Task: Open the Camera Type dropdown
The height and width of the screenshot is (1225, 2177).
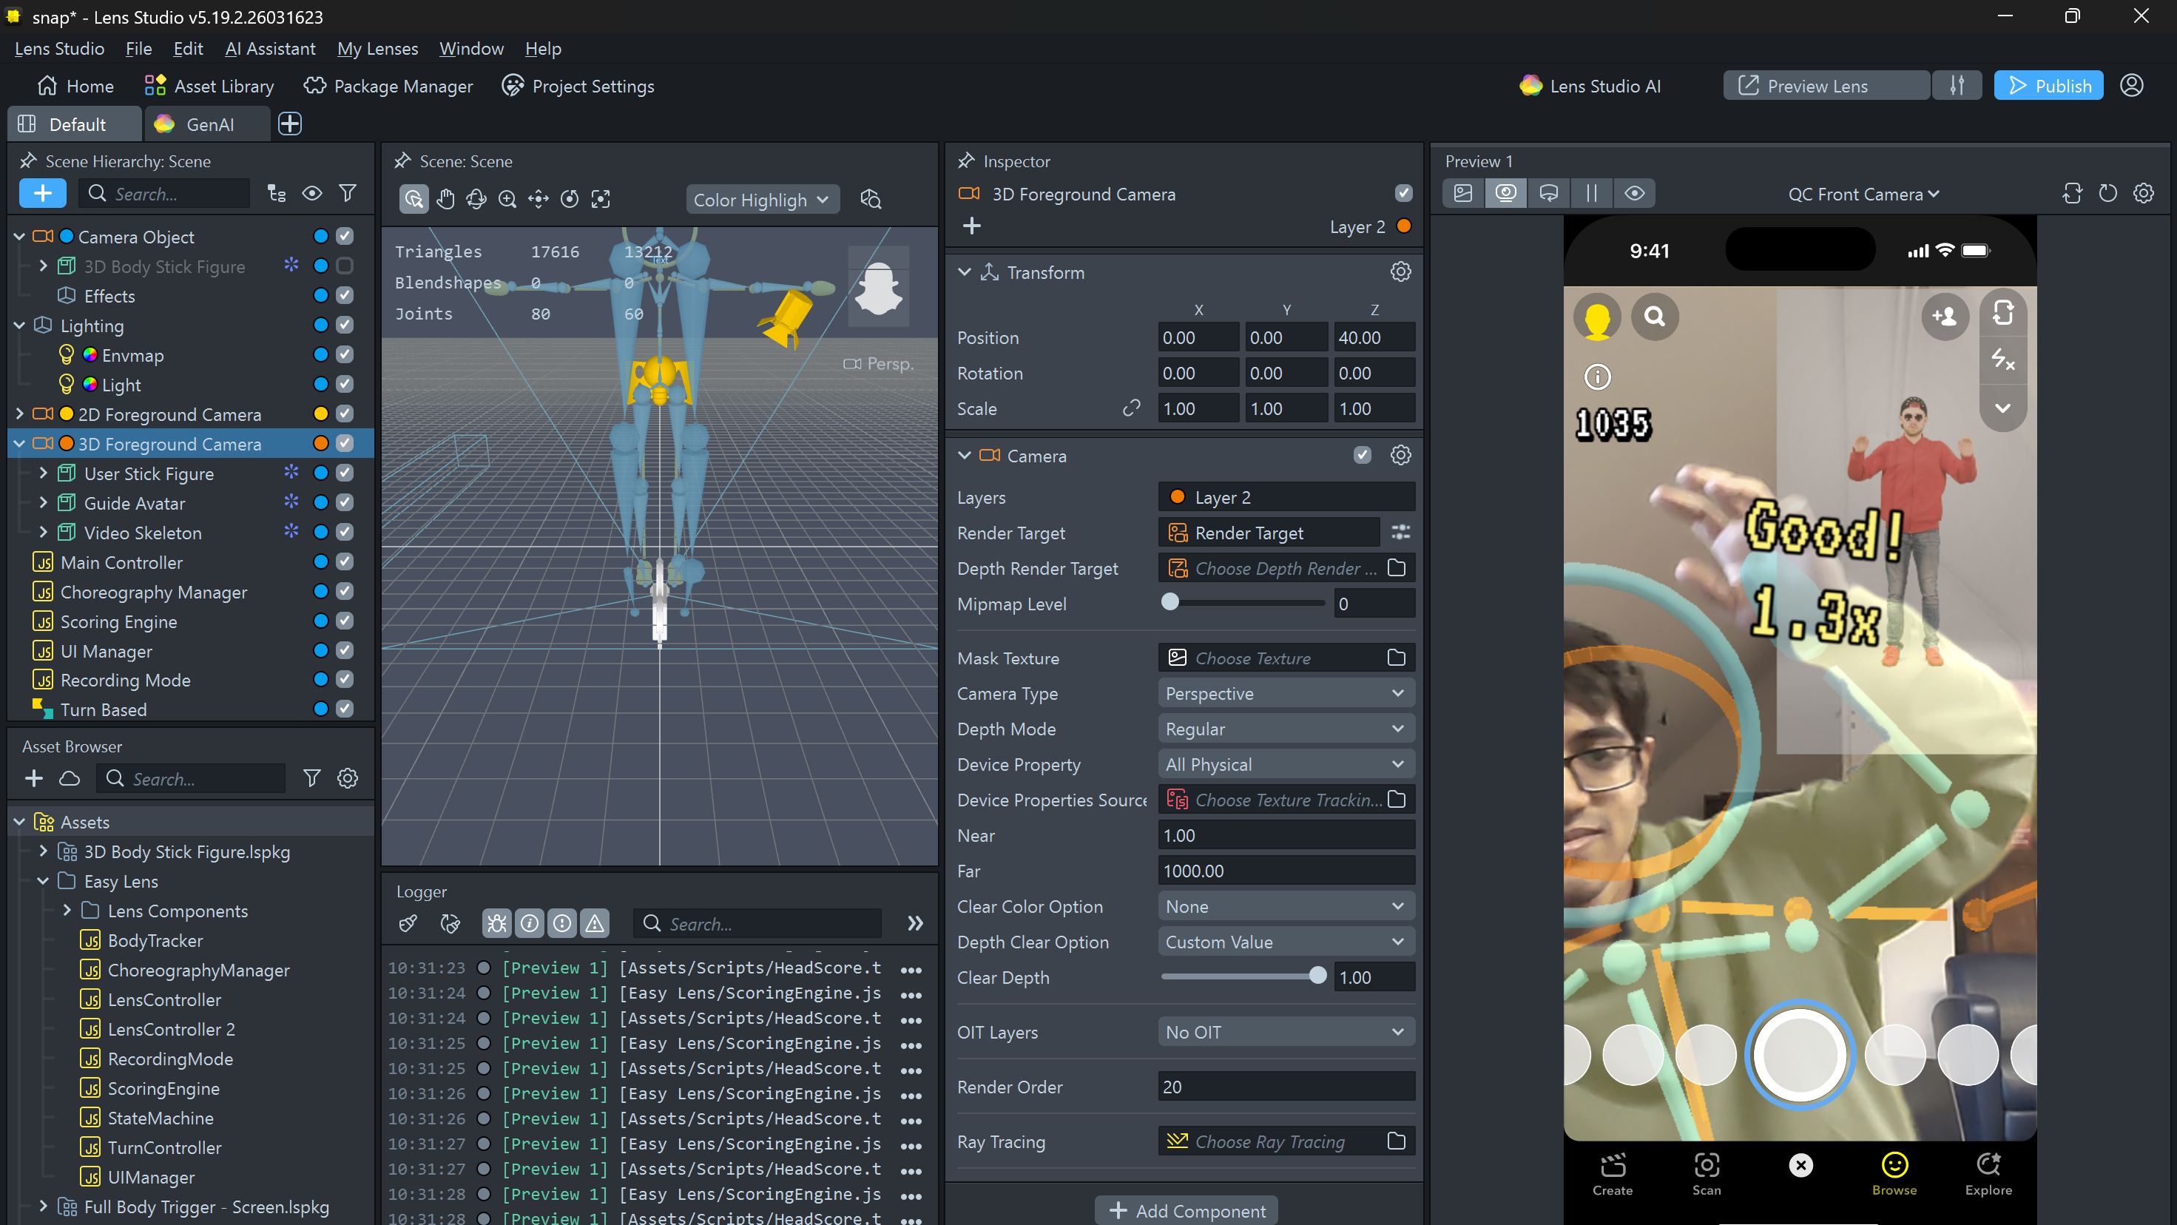Action: coord(1285,693)
